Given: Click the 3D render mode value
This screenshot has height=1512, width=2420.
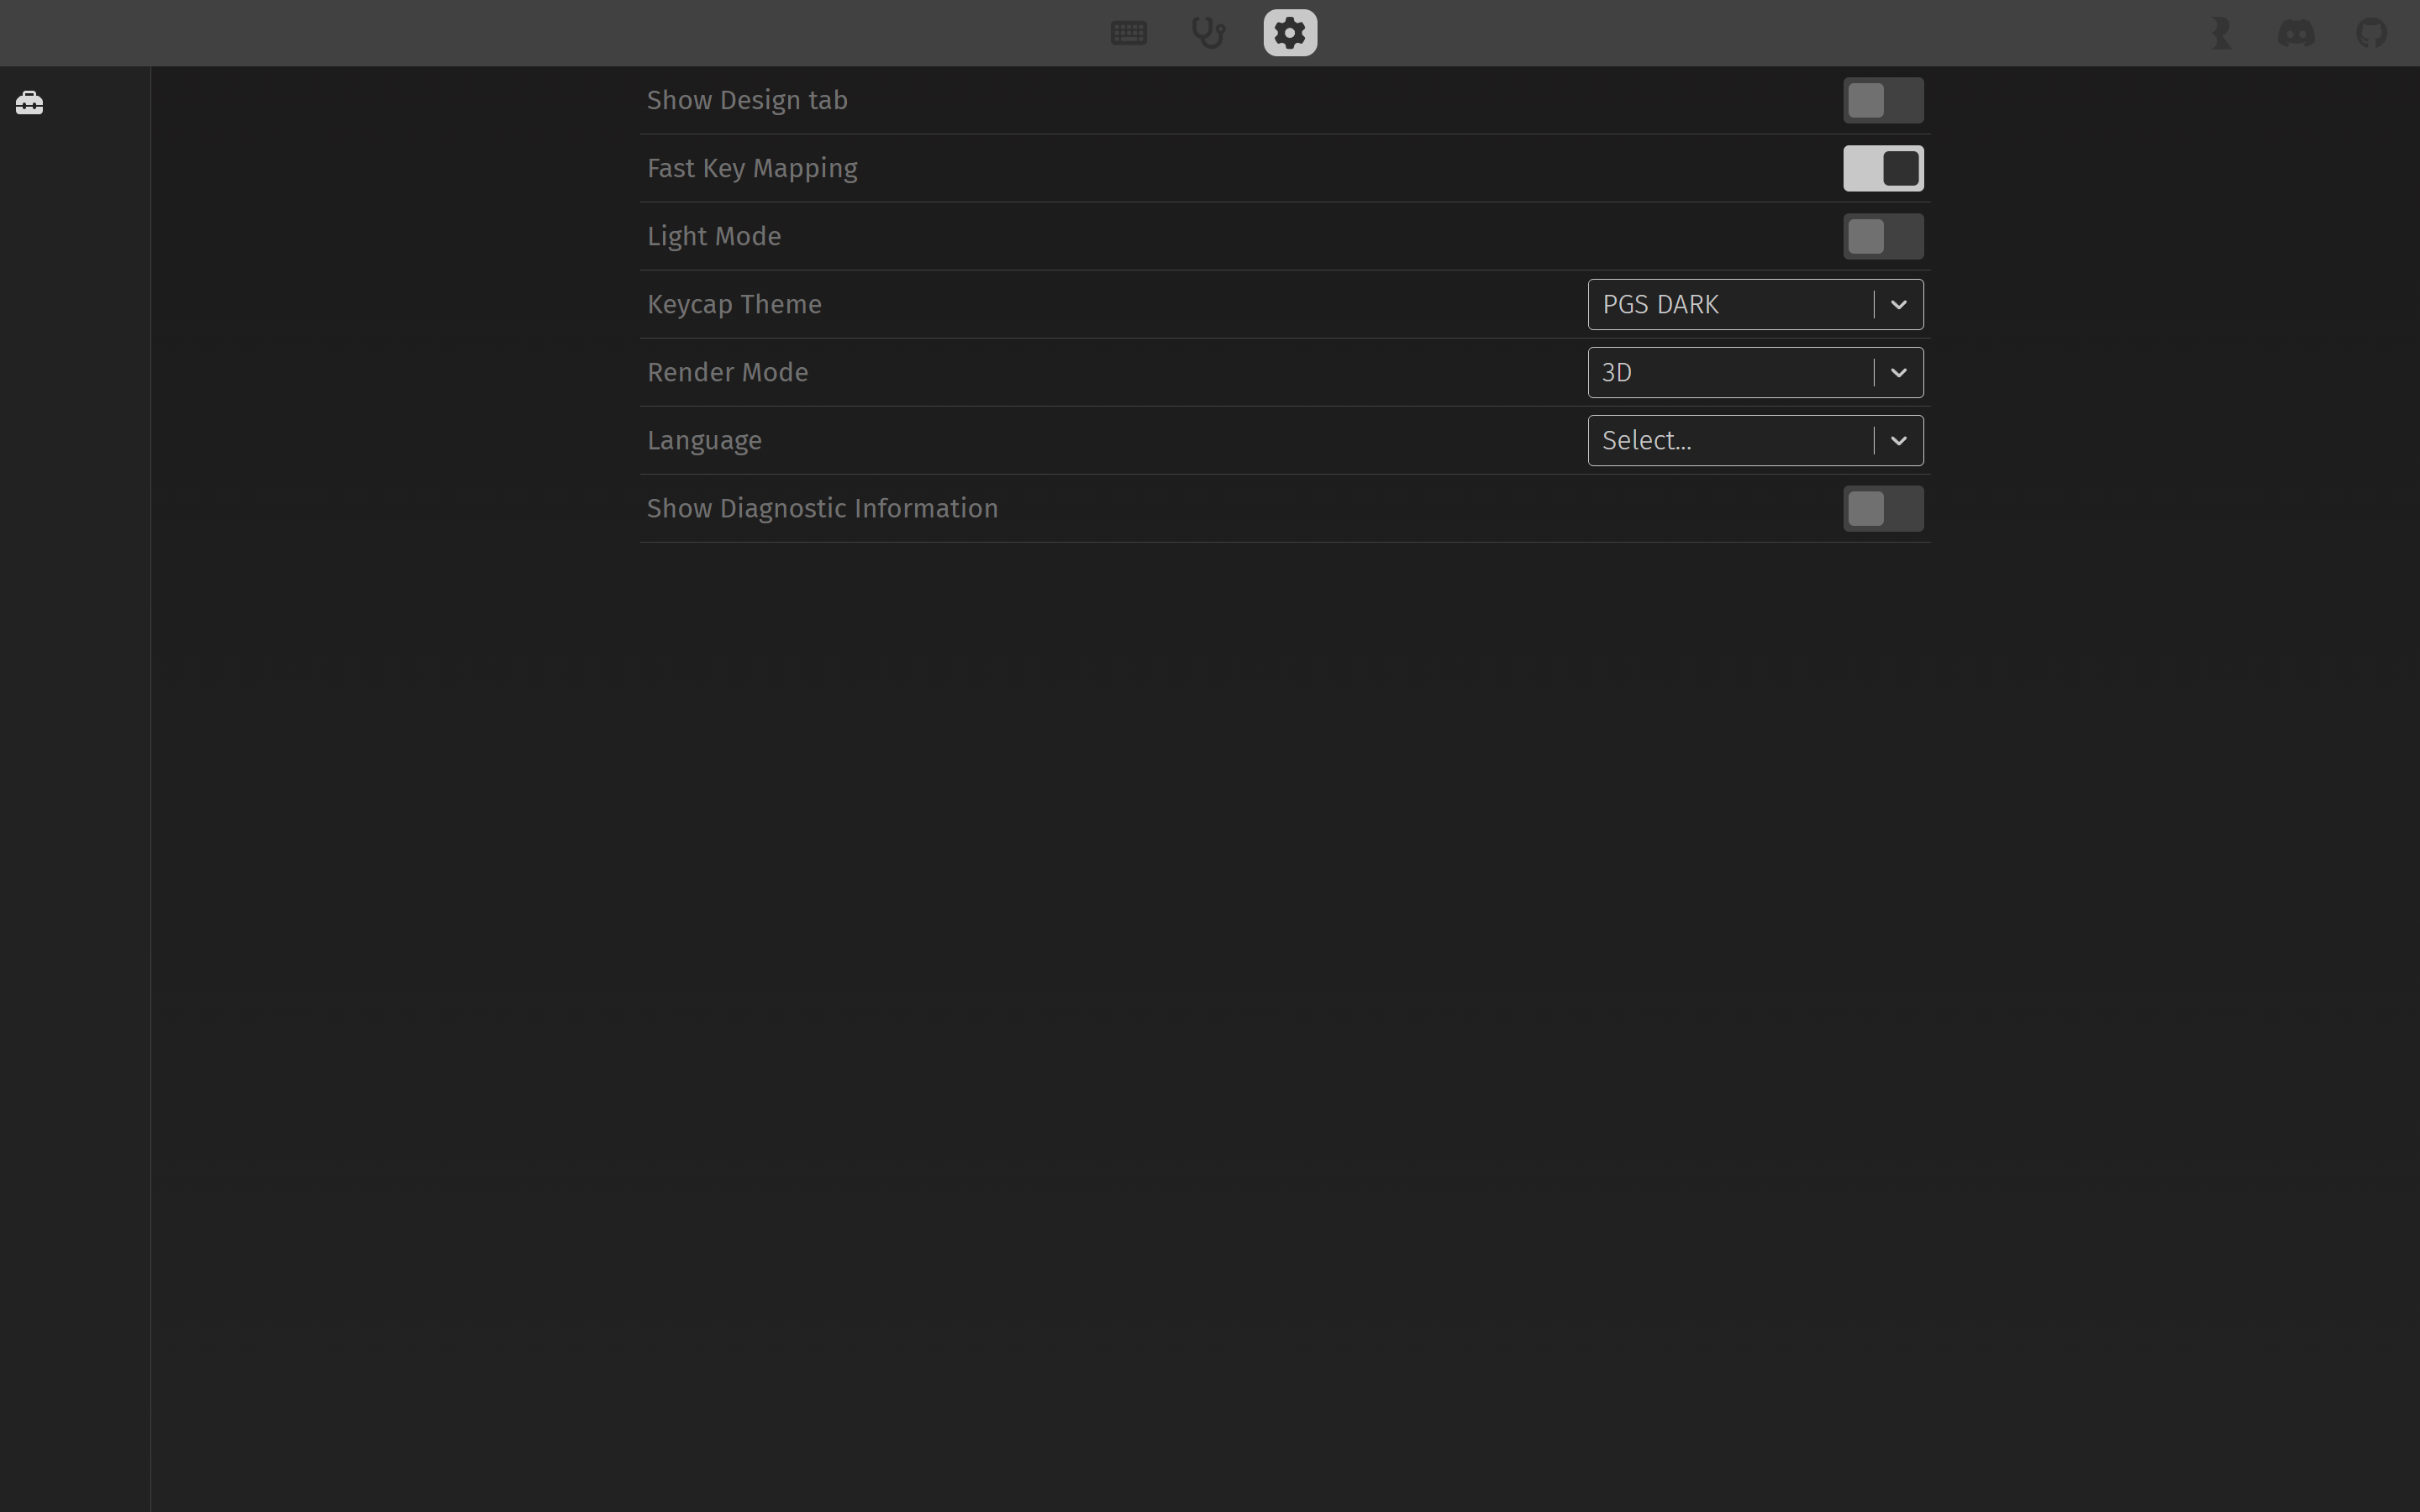Looking at the screenshot, I should pyautogui.click(x=1617, y=372).
